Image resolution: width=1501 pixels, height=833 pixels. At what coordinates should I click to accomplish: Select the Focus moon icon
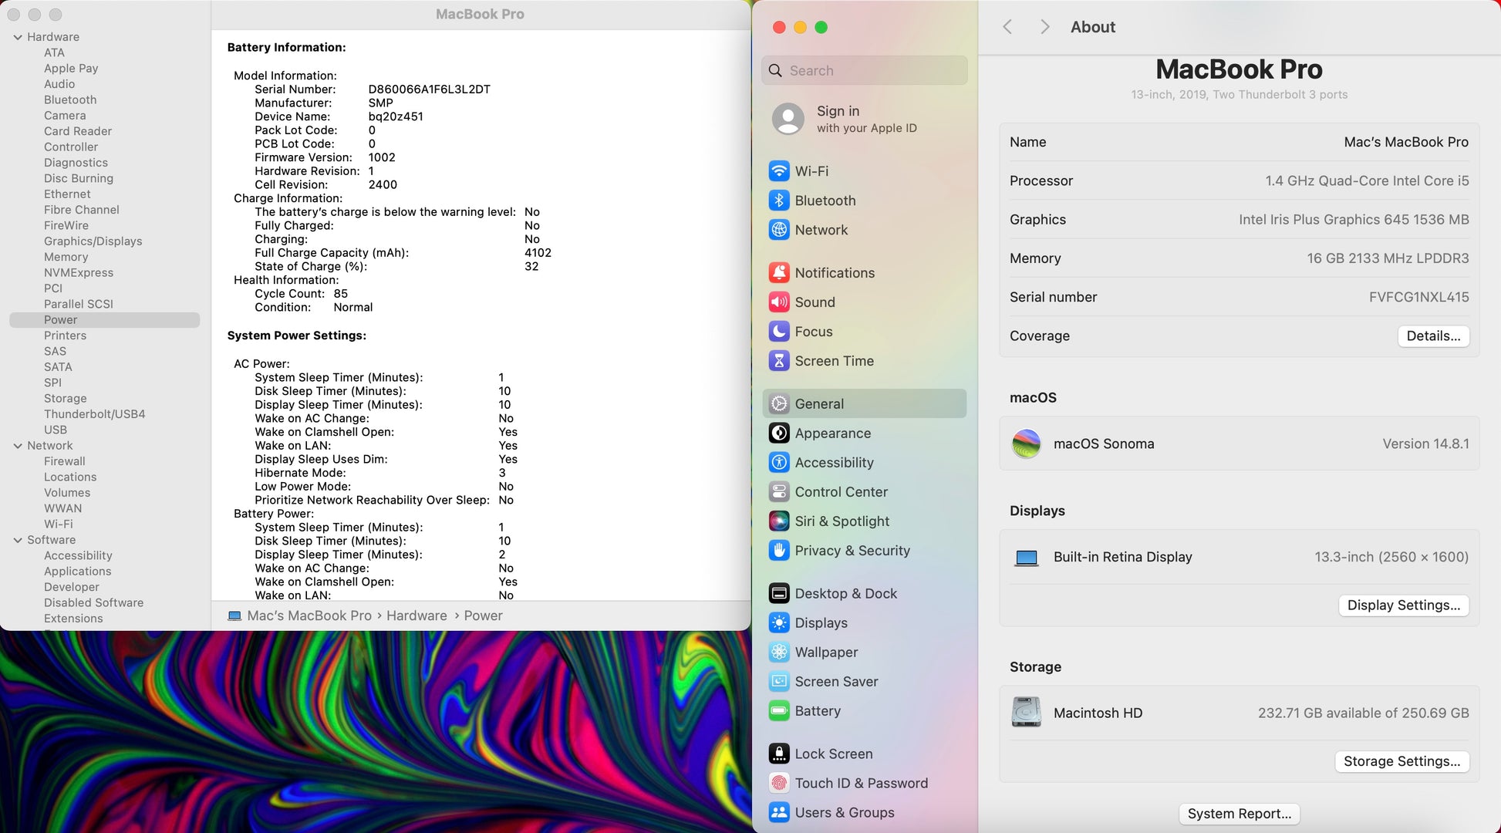click(779, 332)
